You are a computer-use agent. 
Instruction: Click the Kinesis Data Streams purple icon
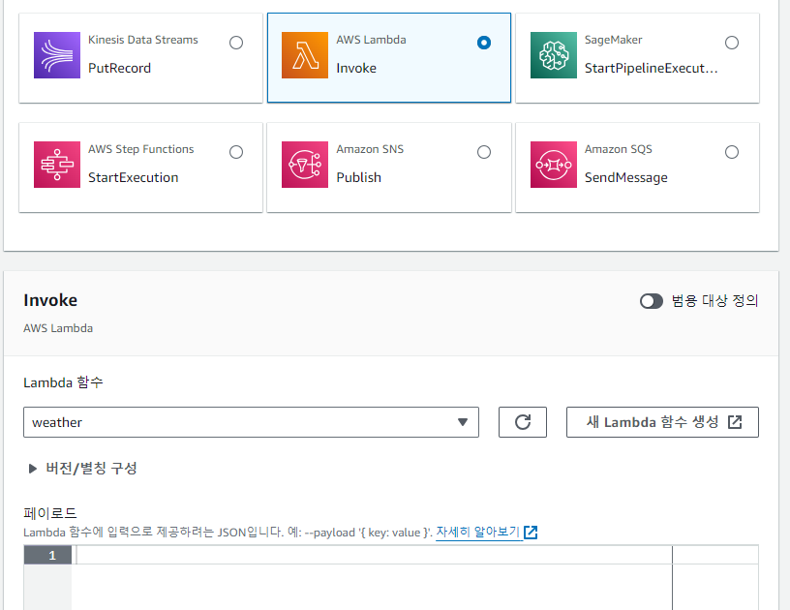57,55
